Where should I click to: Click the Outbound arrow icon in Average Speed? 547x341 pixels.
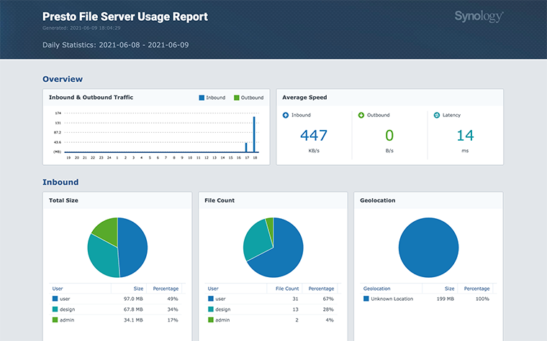[361, 115]
